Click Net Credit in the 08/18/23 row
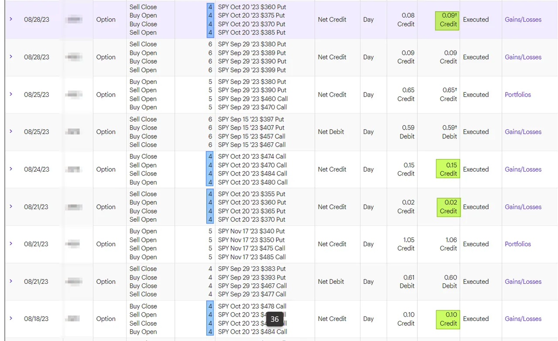This screenshot has height=341, width=558. coord(332,319)
